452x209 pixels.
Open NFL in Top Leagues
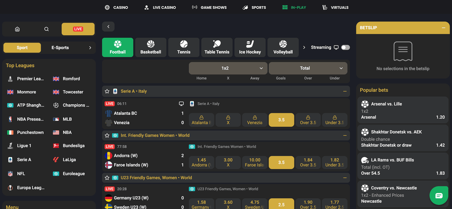click(16, 174)
